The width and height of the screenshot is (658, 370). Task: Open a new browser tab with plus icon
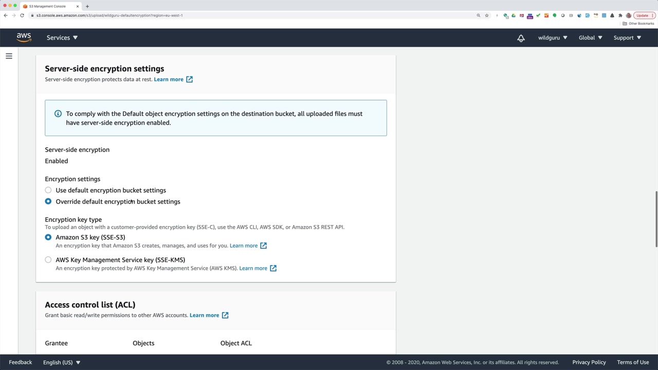(x=87, y=6)
